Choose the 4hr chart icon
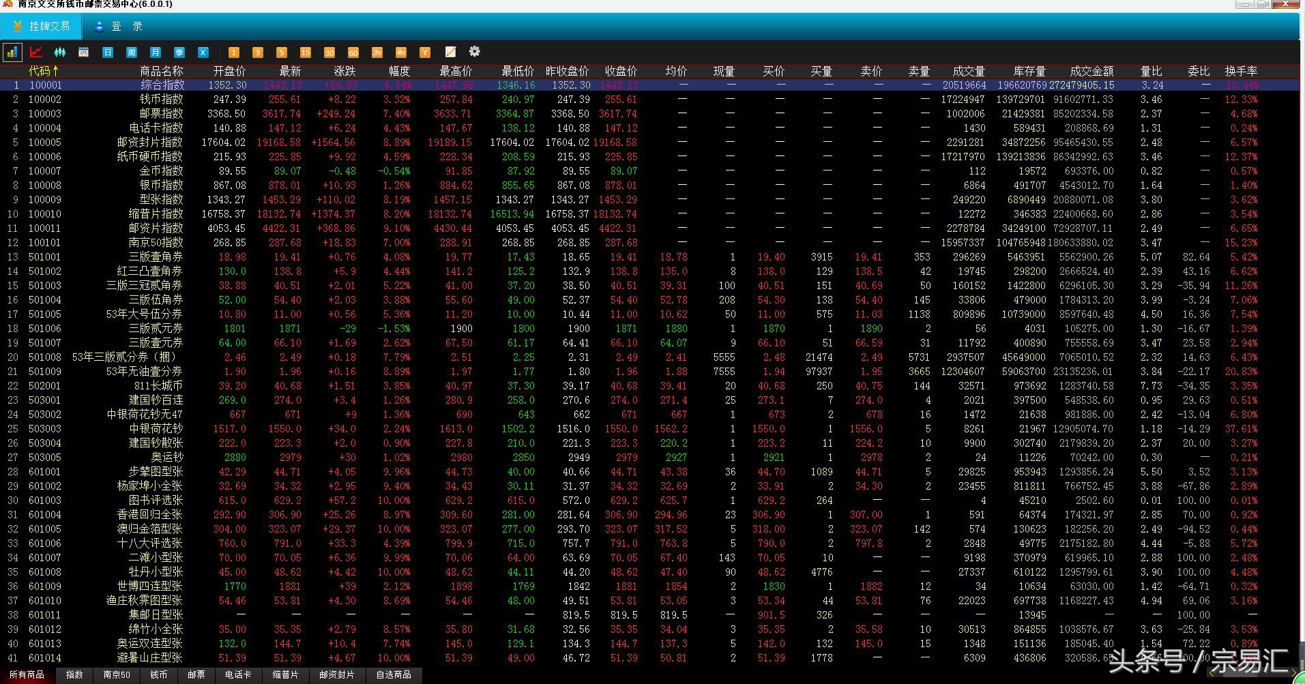This screenshot has width=1305, height=684. (x=401, y=52)
